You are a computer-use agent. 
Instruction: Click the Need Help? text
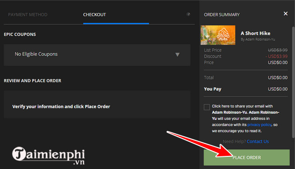click(234, 141)
